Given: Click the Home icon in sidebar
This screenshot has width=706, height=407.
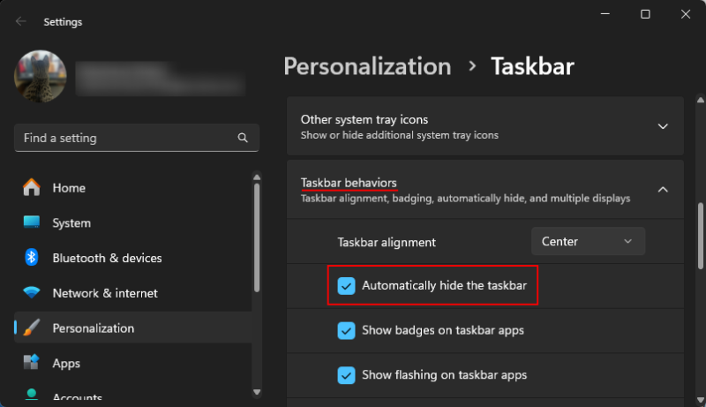Looking at the screenshot, I should tap(32, 187).
